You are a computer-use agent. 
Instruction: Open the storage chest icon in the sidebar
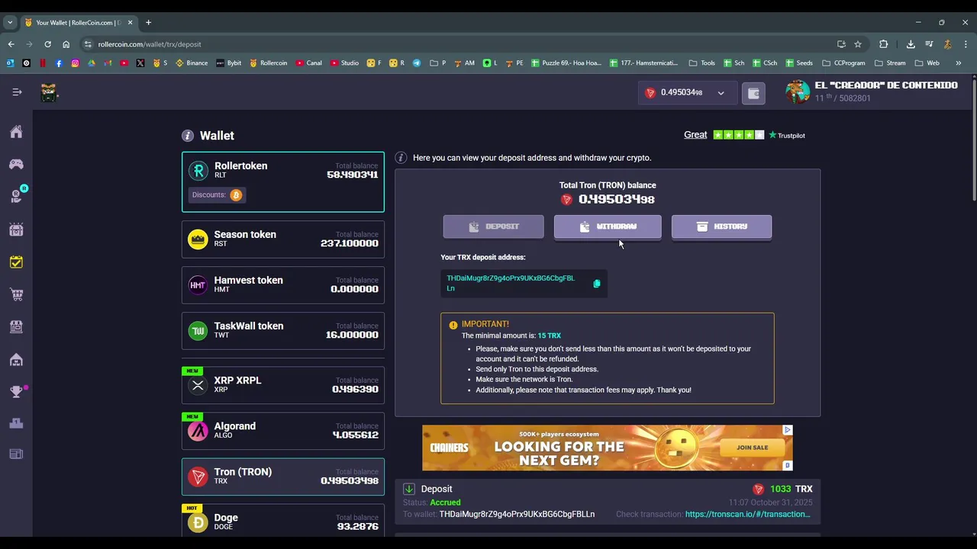(x=16, y=230)
